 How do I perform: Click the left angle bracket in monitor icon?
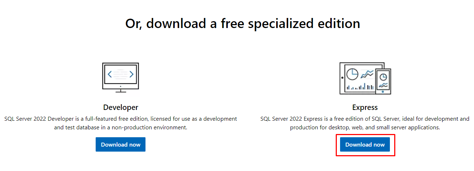(x=110, y=74)
